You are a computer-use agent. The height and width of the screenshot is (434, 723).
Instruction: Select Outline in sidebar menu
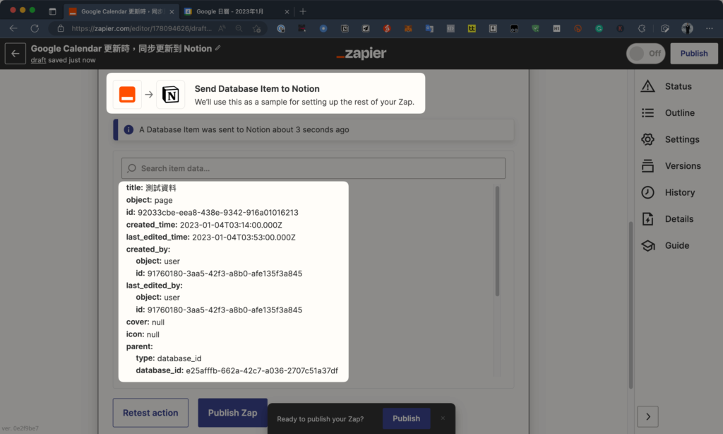coord(680,112)
